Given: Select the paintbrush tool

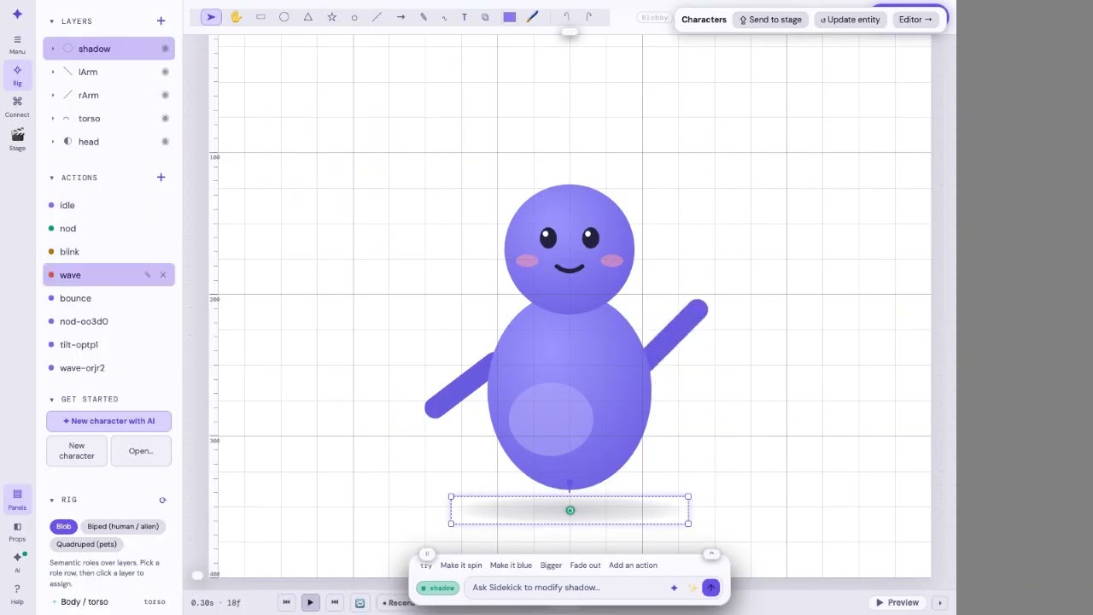Looking at the screenshot, I should pos(532,17).
